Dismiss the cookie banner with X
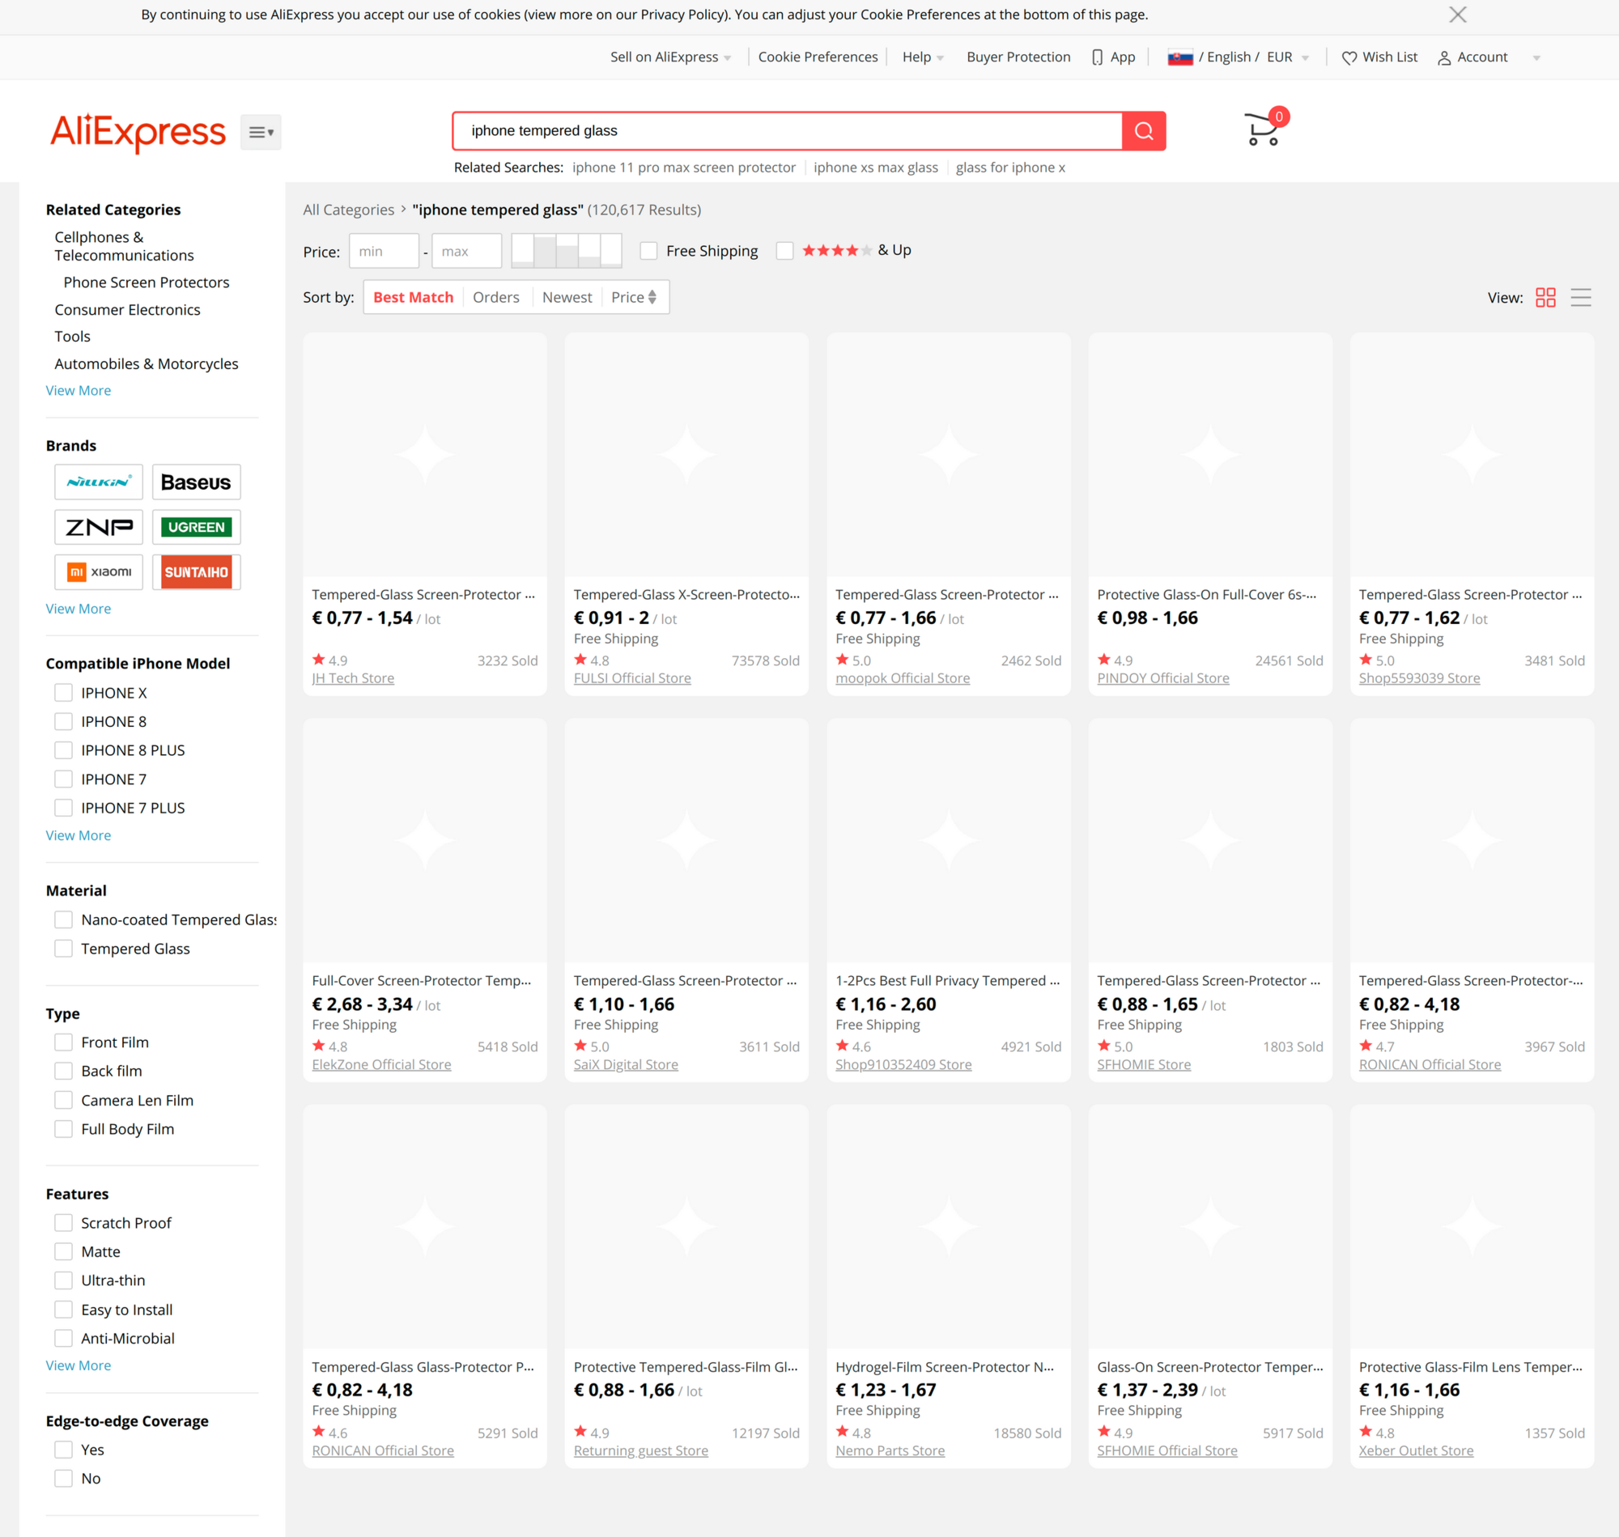Viewport: 1619px width, 1537px height. (1458, 15)
